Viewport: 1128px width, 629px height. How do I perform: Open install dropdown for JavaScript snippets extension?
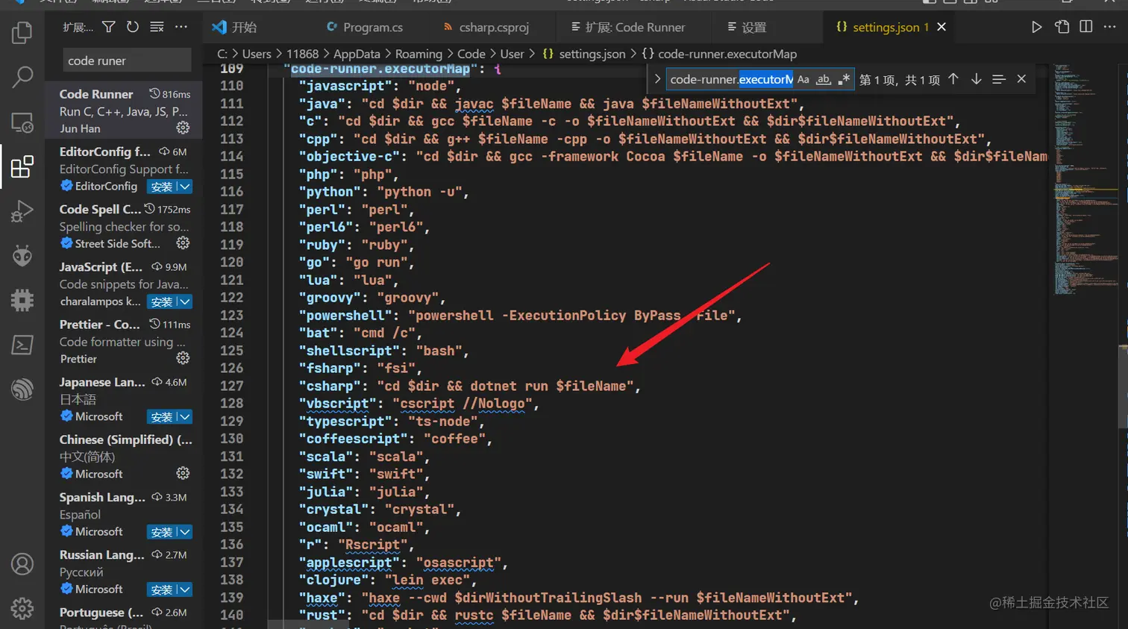[x=184, y=301]
